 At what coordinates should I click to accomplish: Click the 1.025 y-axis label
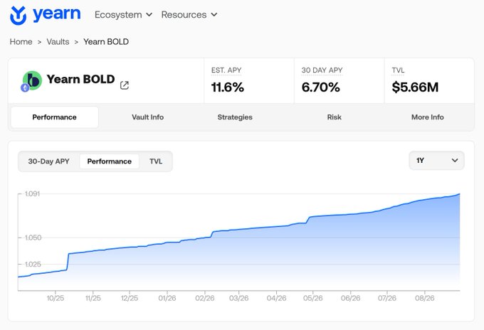pyautogui.click(x=33, y=264)
